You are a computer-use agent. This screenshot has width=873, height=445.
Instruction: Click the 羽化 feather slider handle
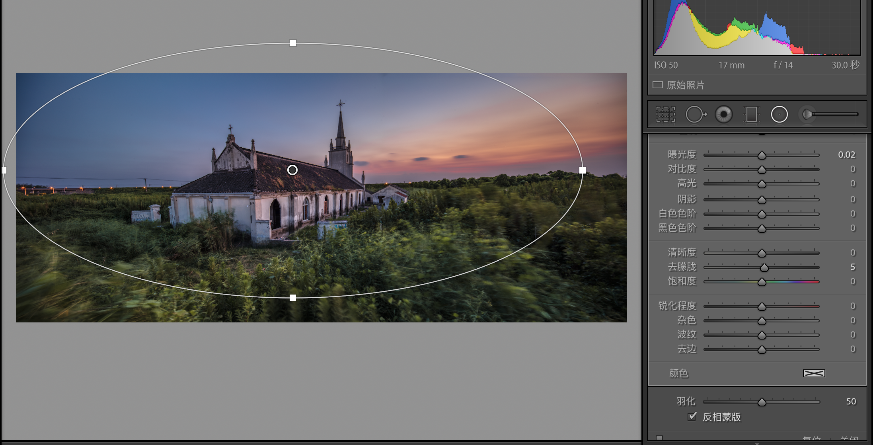tap(762, 402)
